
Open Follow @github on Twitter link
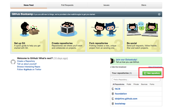click(29, 70)
